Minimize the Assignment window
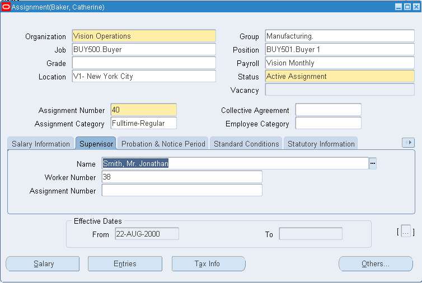 [398, 7]
